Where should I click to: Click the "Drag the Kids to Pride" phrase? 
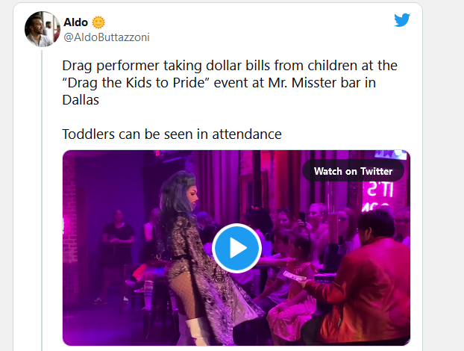pyautogui.click(x=136, y=83)
